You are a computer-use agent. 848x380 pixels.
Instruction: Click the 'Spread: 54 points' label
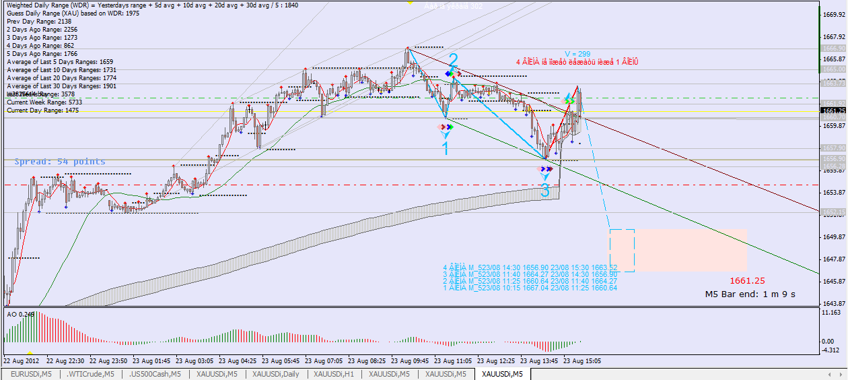click(x=60, y=162)
